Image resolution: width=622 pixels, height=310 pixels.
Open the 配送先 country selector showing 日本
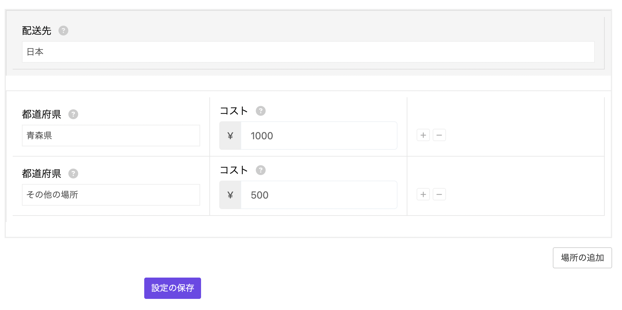click(308, 52)
